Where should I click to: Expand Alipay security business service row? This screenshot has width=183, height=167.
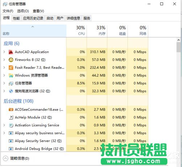click(4, 133)
